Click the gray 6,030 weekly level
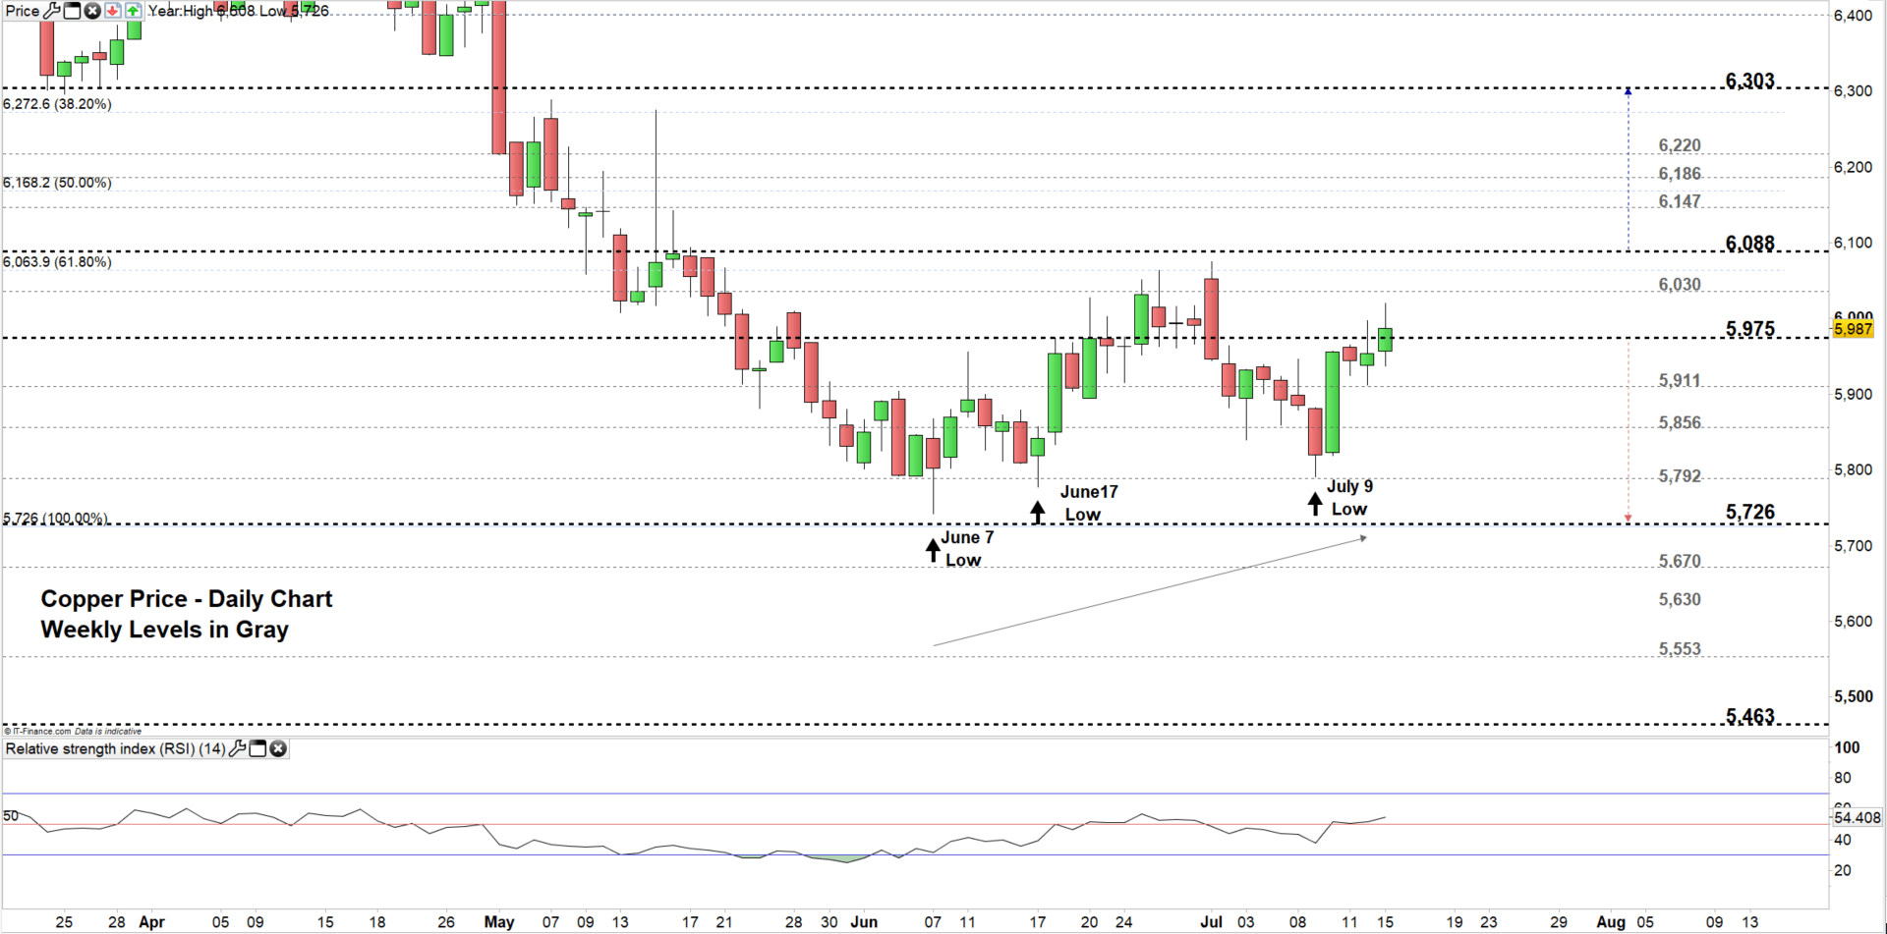Viewport: 1887px width, 934px height. coord(1680,285)
